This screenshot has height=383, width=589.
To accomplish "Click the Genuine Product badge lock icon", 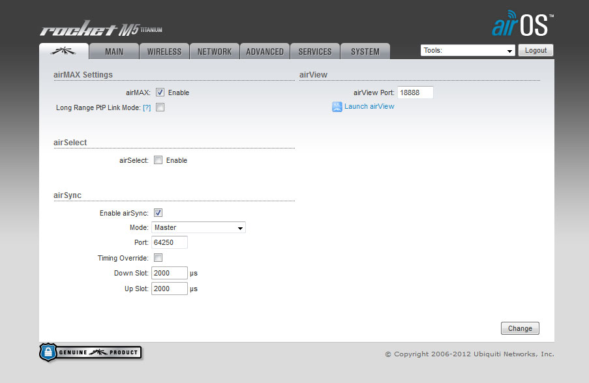I will click(x=49, y=352).
